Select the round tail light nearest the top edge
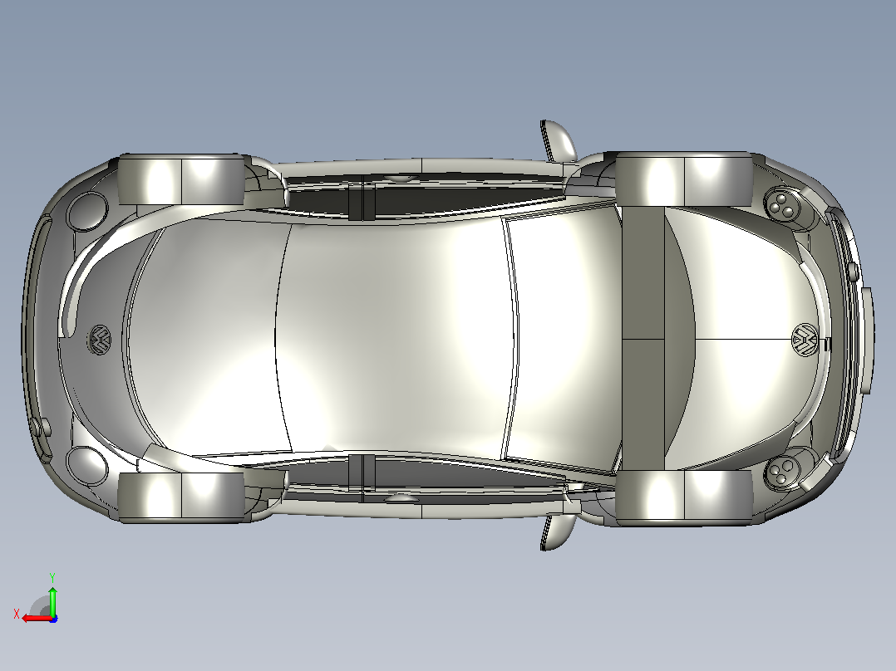This screenshot has width=896, height=671. [87, 211]
